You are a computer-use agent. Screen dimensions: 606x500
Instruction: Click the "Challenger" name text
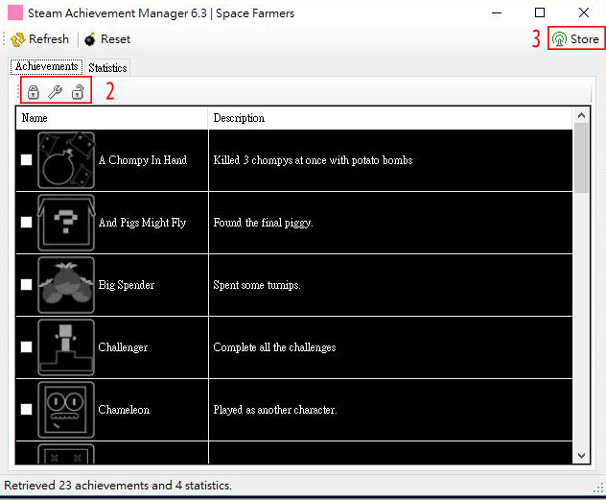123,347
